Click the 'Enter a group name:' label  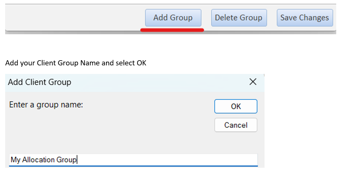(x=46, y=105)
